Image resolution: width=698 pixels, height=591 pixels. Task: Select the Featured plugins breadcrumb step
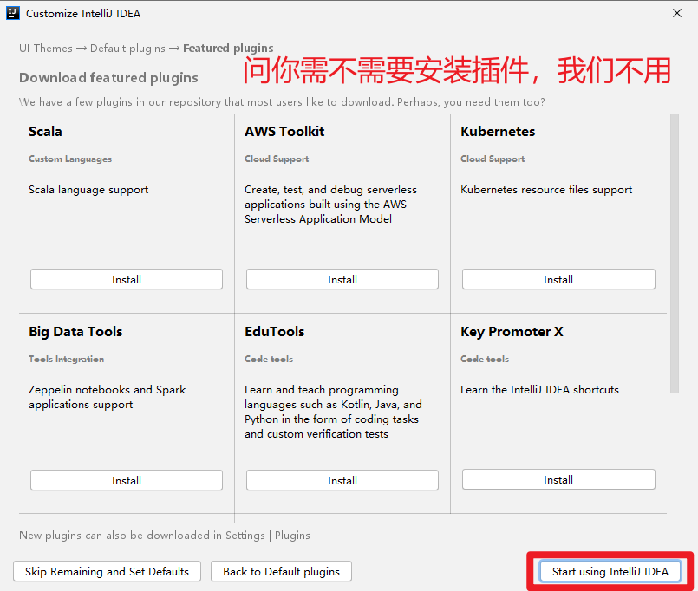[228, 48]
